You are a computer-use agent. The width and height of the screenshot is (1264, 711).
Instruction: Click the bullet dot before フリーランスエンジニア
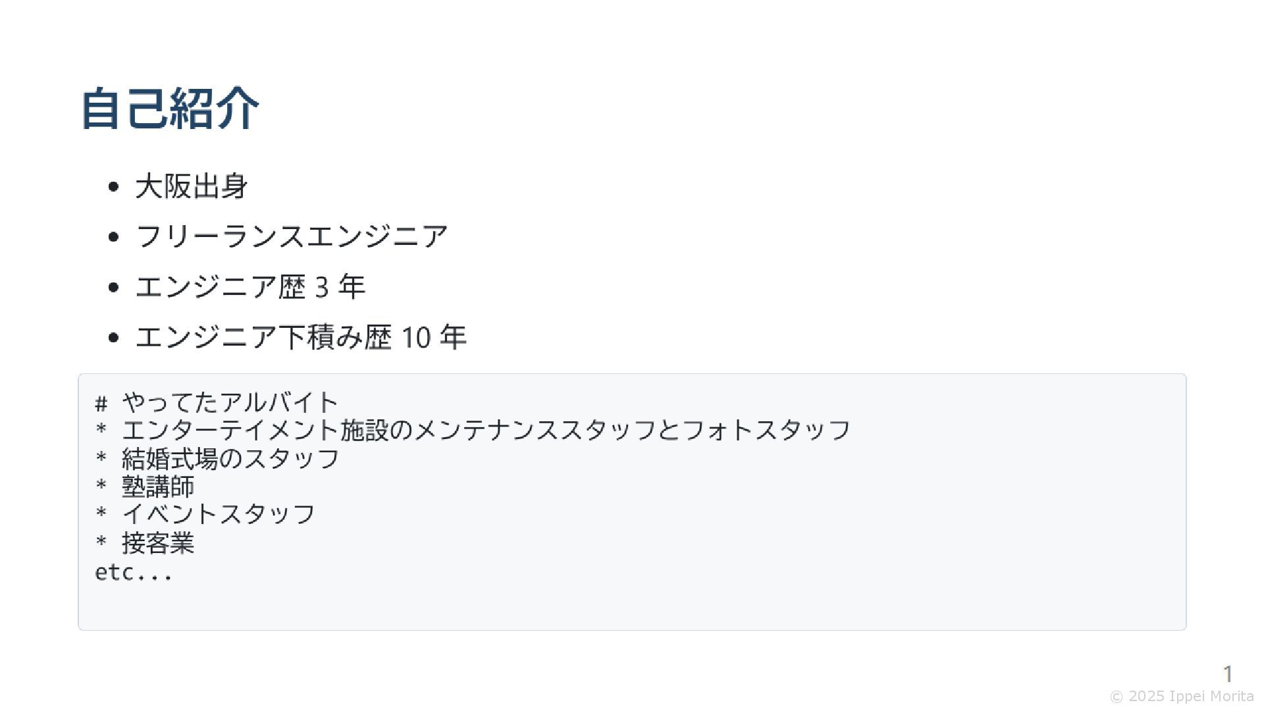(x=113, y=237)
